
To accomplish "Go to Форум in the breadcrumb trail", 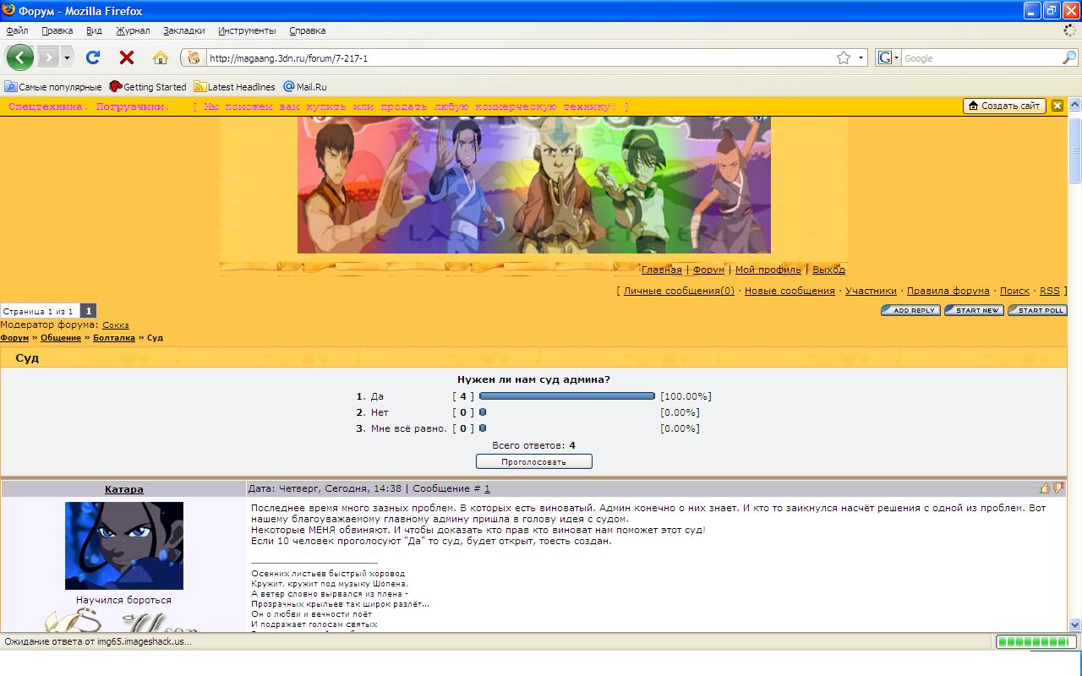I will click(14, 337).
